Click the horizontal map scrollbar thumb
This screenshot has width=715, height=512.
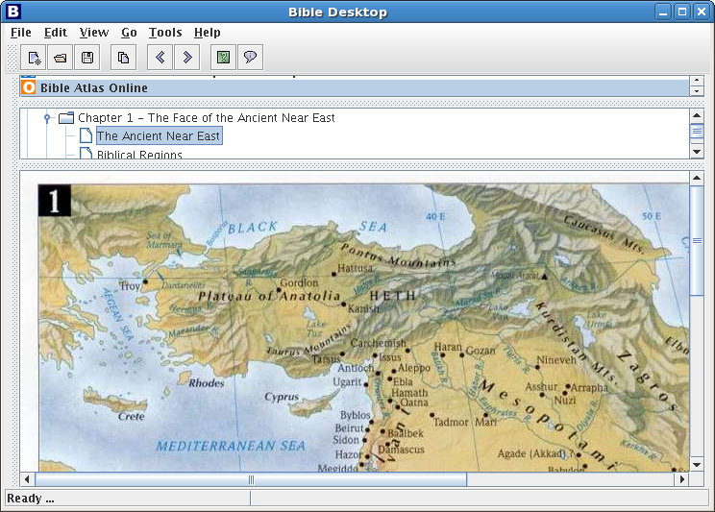[x=251, y=478]
